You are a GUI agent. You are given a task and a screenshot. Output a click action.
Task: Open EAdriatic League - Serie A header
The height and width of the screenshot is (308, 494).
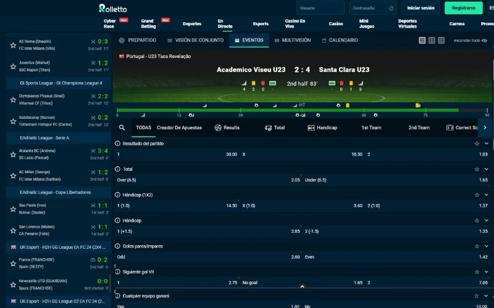tap(59, 137)
